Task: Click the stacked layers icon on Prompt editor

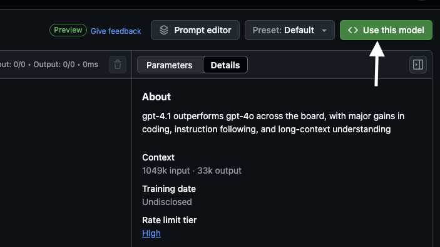Action: [164, 30]
